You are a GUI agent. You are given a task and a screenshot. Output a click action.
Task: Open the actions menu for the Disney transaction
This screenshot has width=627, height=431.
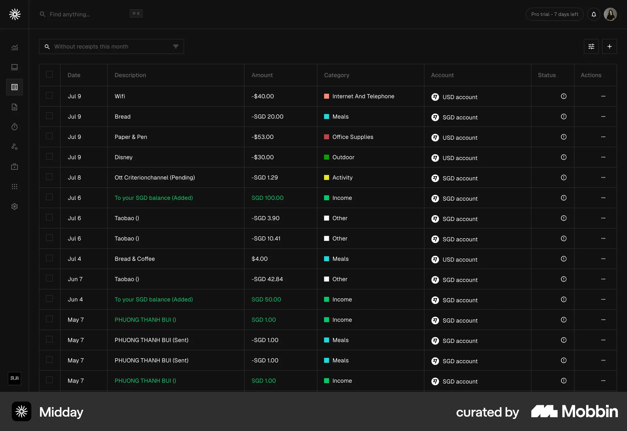point(603,157)
